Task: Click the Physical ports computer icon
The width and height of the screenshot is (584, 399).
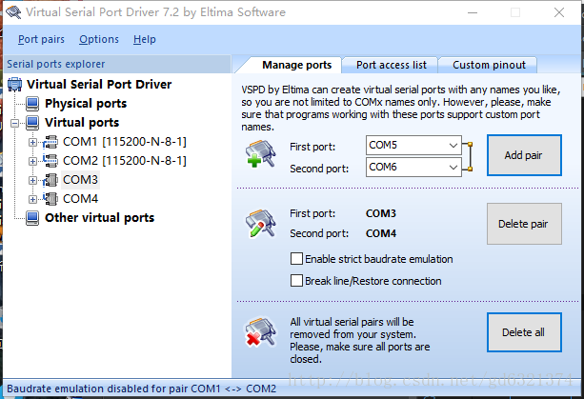Action: pyautogui.click(x=32, y=104)
